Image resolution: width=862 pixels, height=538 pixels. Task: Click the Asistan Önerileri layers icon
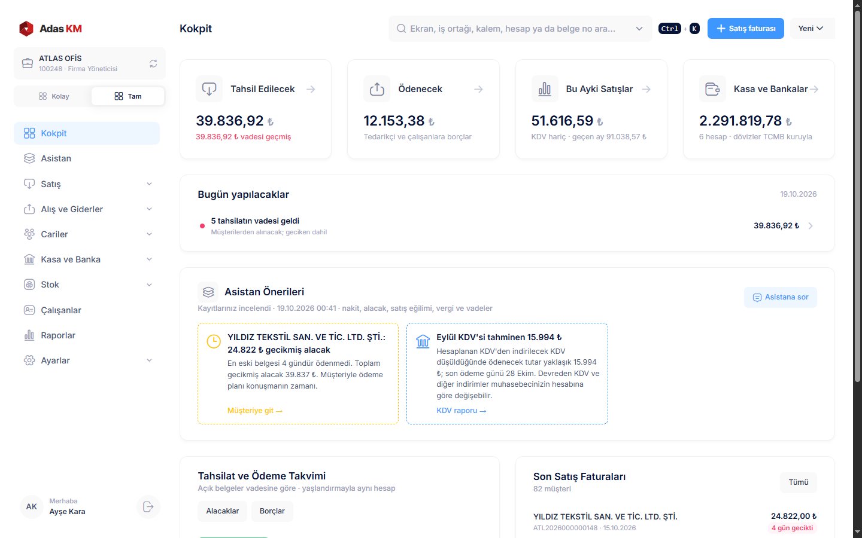(x=208, y=292)
